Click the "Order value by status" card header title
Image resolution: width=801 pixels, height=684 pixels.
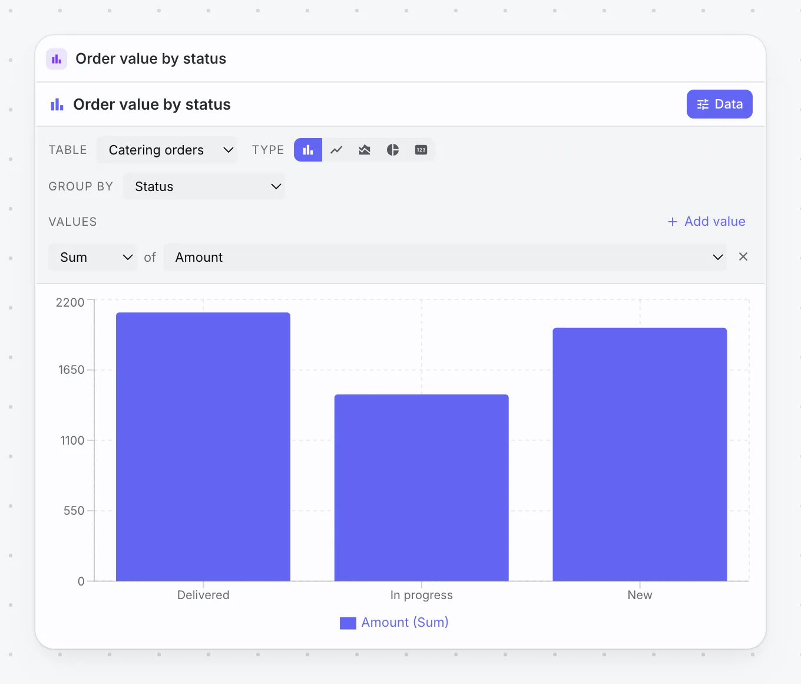tap(151, 59)
